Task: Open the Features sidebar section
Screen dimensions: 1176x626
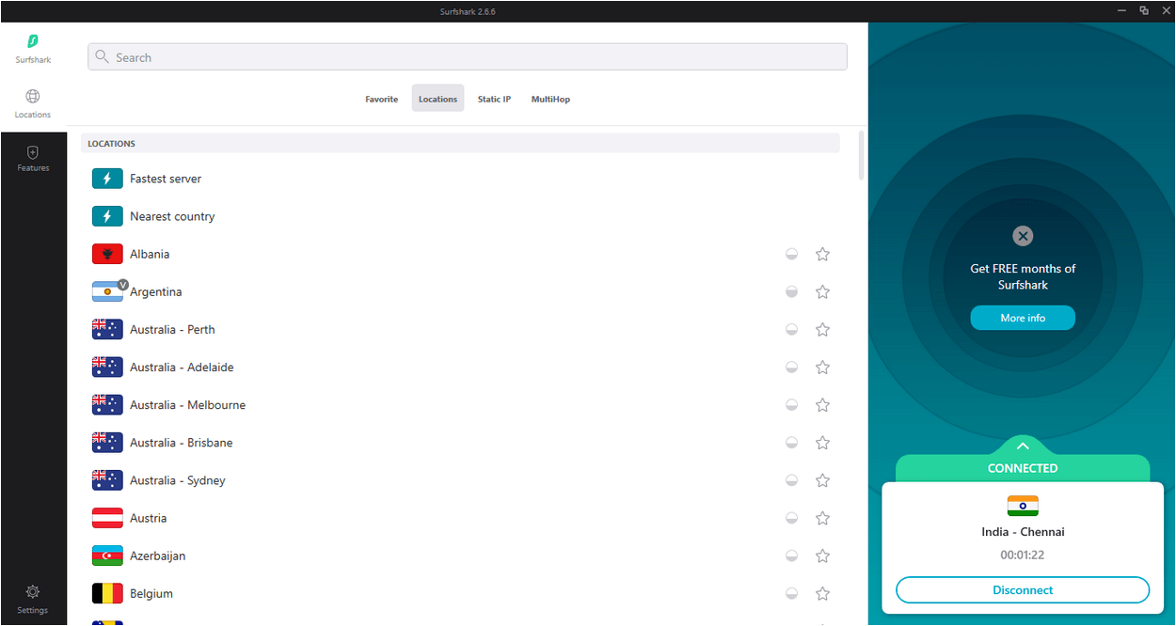Action: (33, 158)
